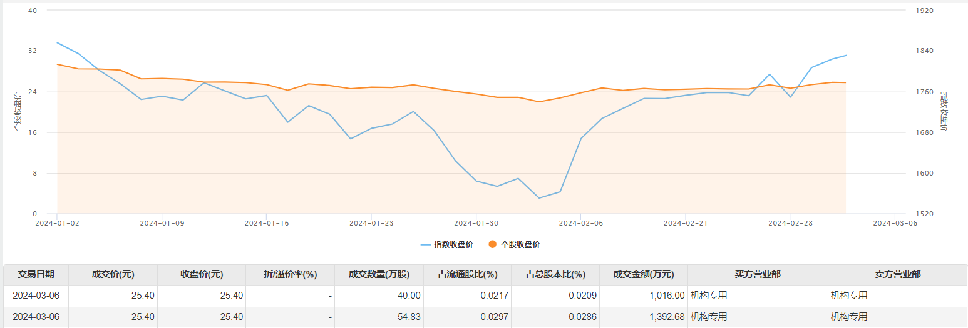The width and height of the screenshot is (968, 328).
Task: Click the 2024-01-30 x-axis date label
Action: pos(476,222)
